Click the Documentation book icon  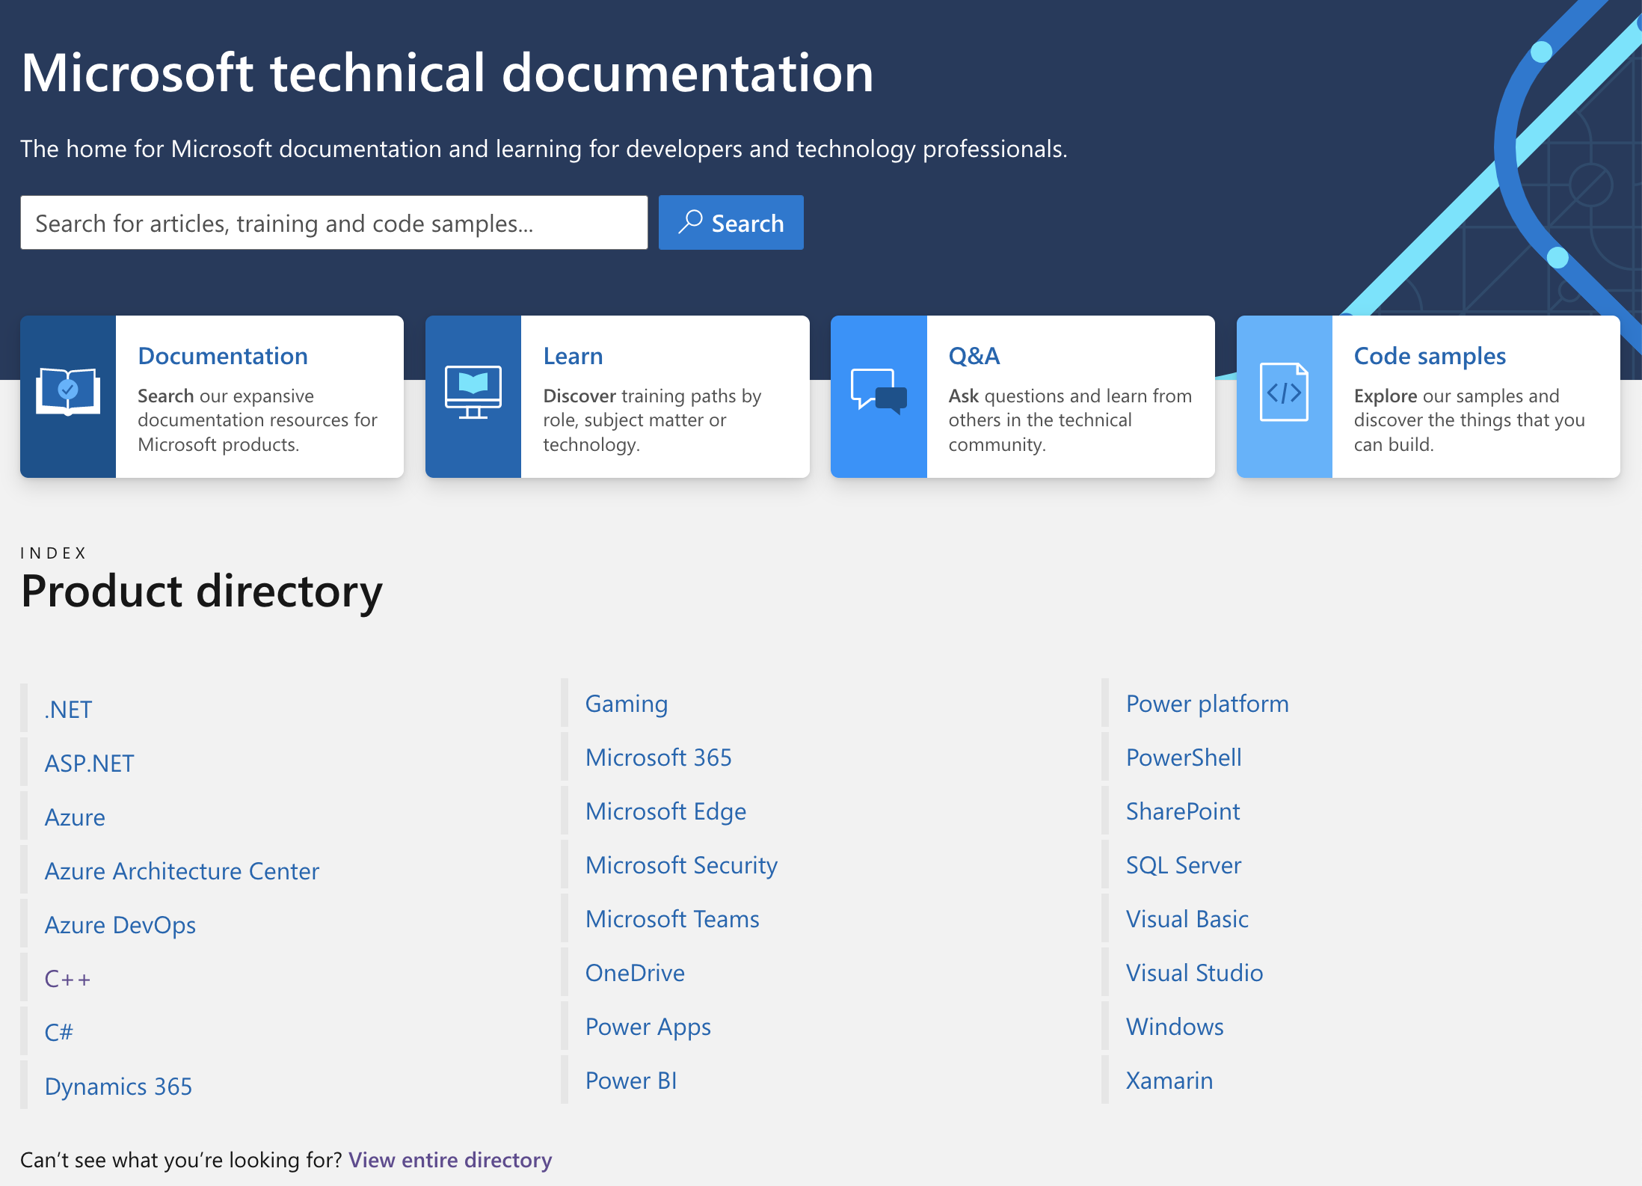(68, 391)
